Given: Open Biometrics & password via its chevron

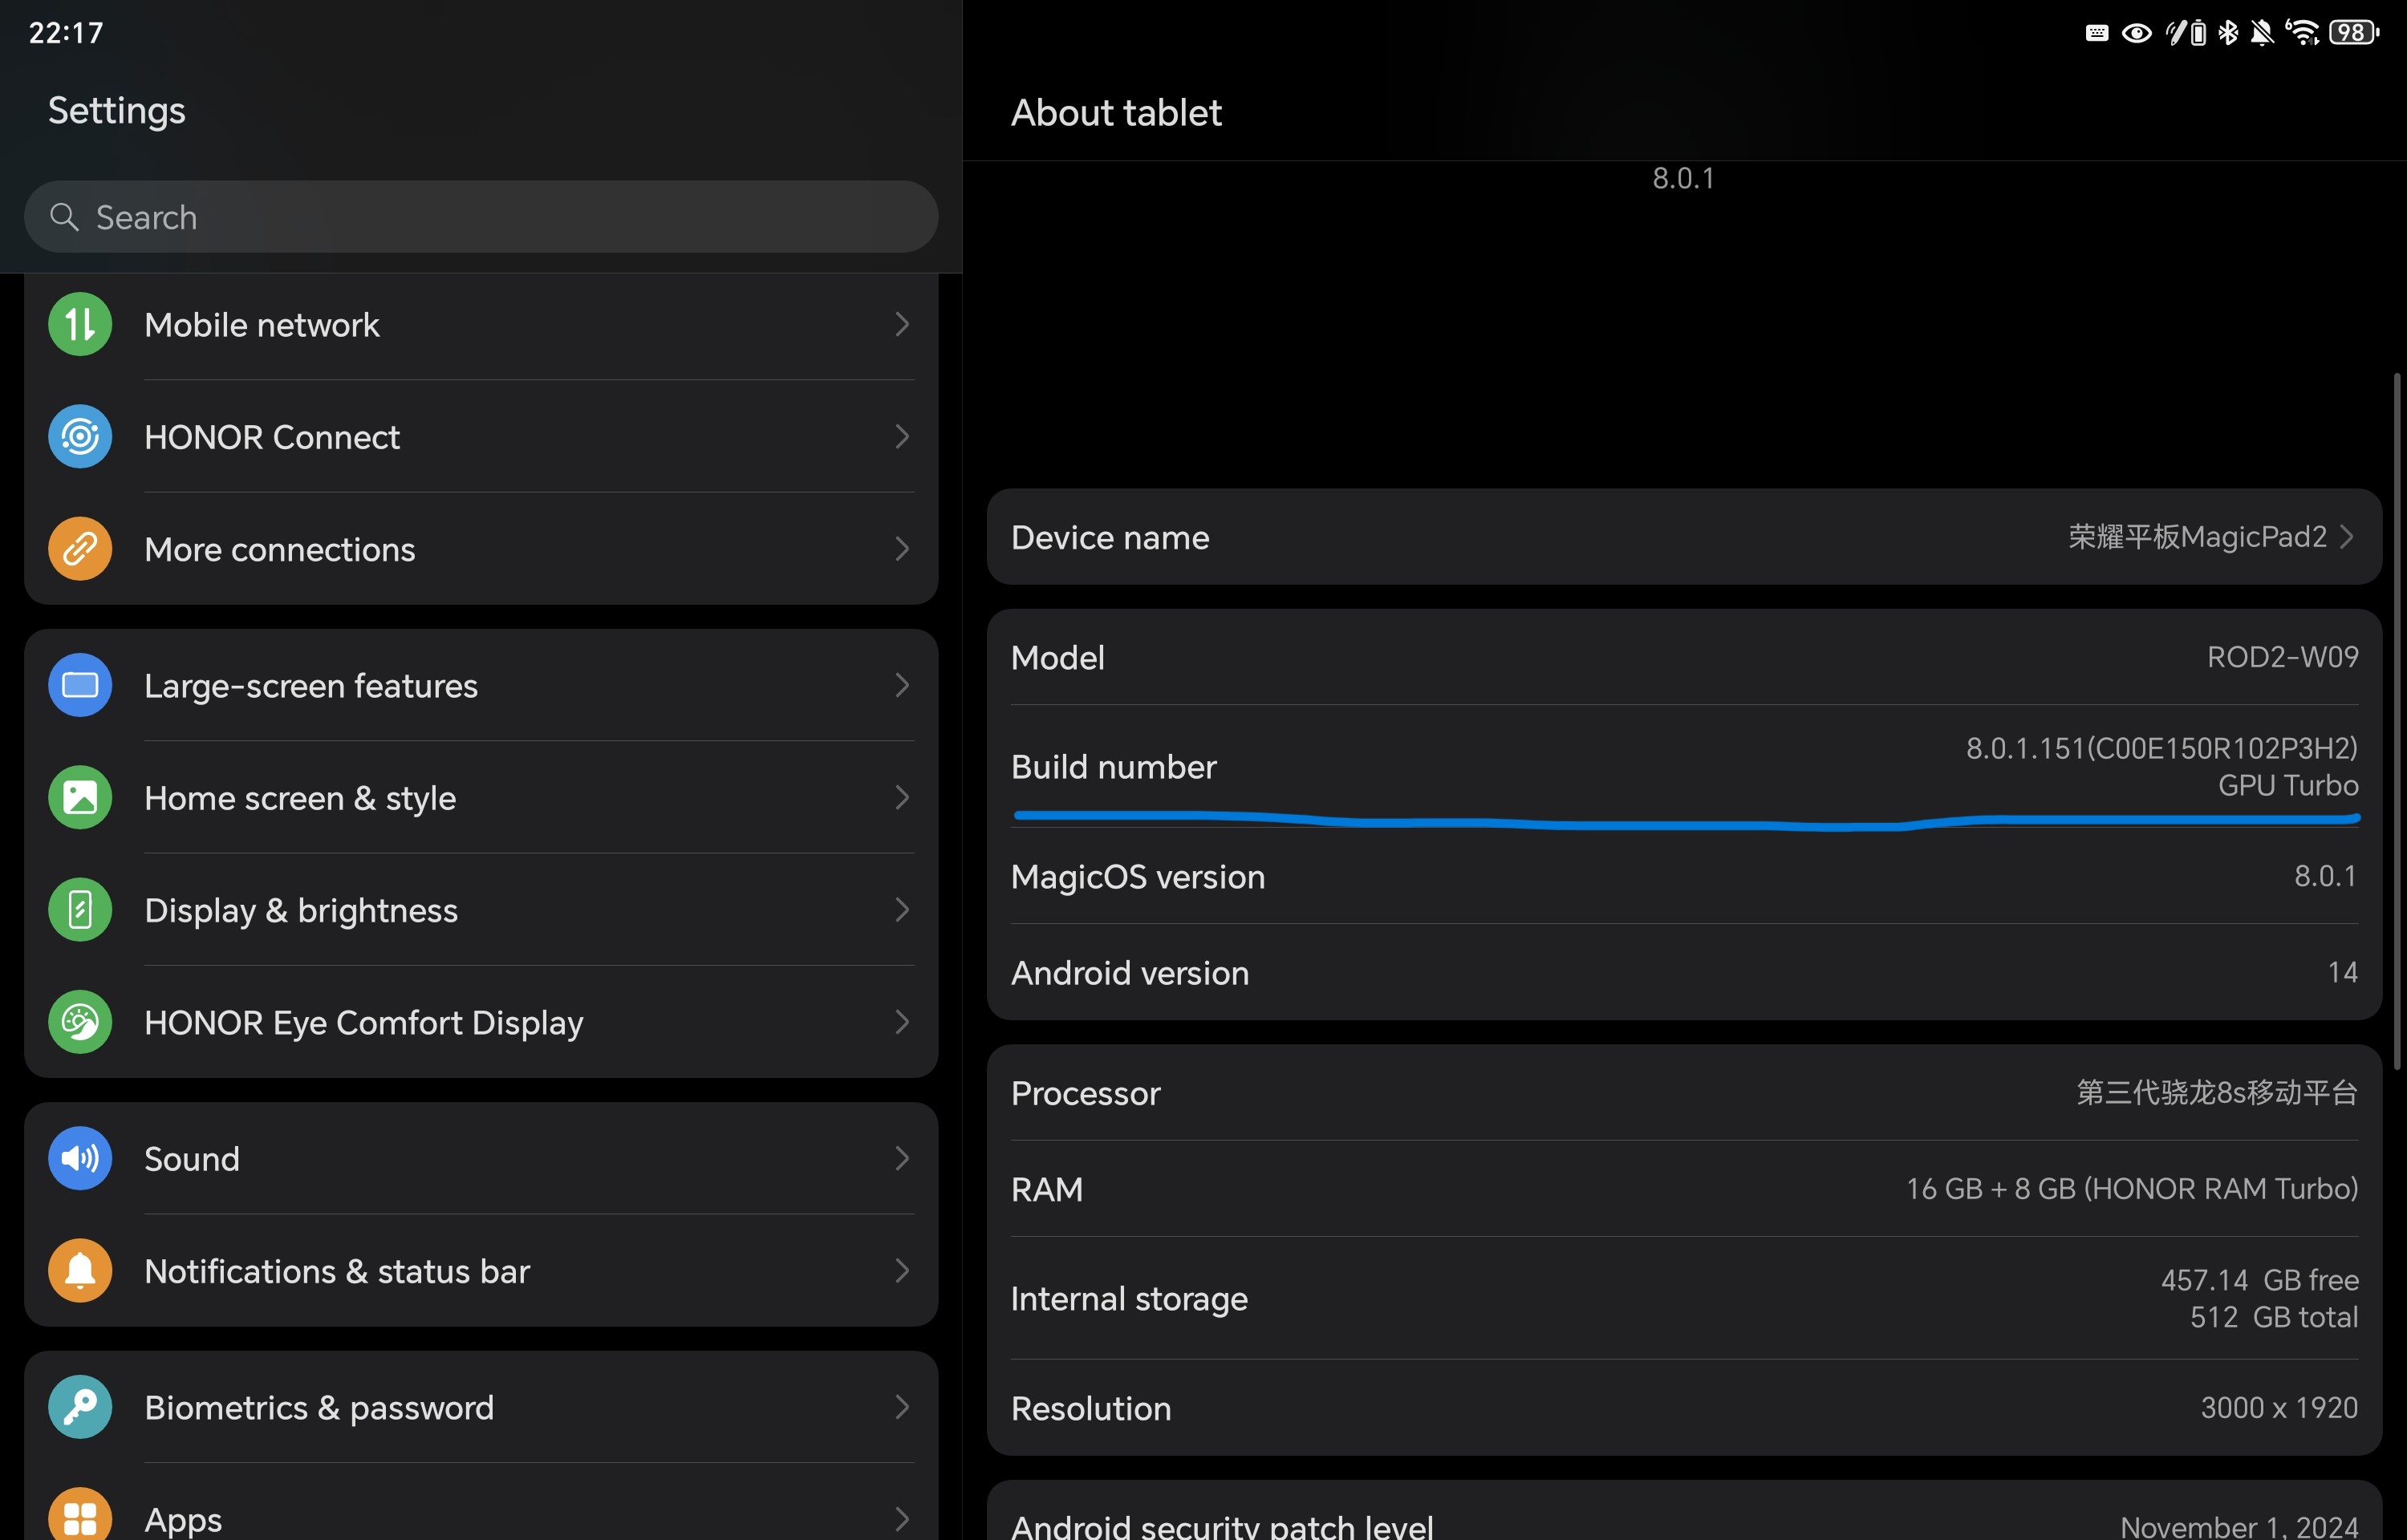Looking at the screenshot, I should point(901,1407).
